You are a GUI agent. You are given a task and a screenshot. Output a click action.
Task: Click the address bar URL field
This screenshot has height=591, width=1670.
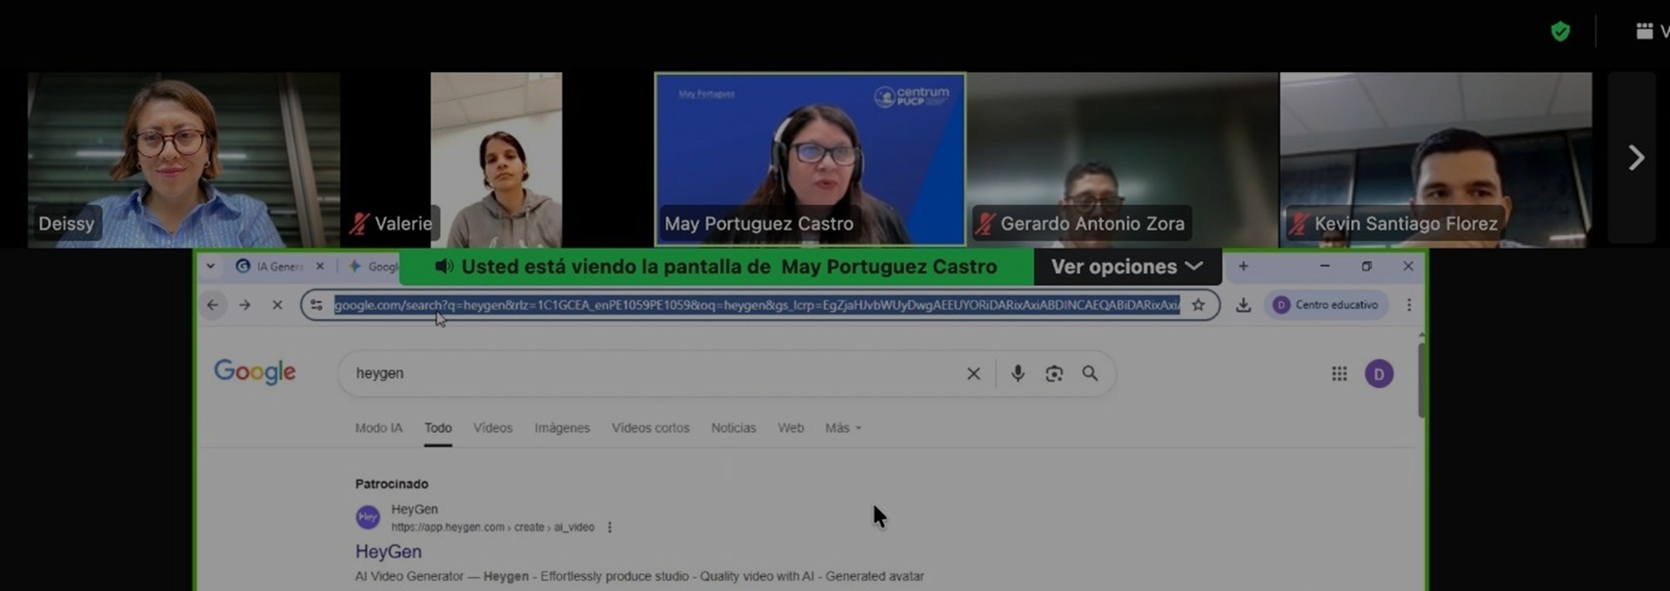point(757,305)
